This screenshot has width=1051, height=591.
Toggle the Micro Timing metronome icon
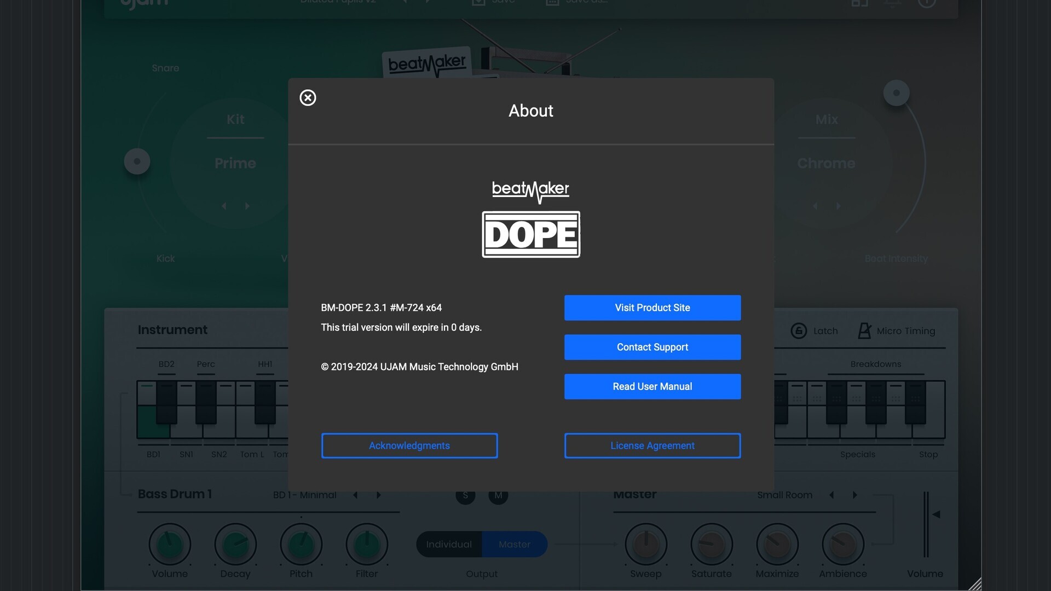pyautogui.click(x=864, y=331)
